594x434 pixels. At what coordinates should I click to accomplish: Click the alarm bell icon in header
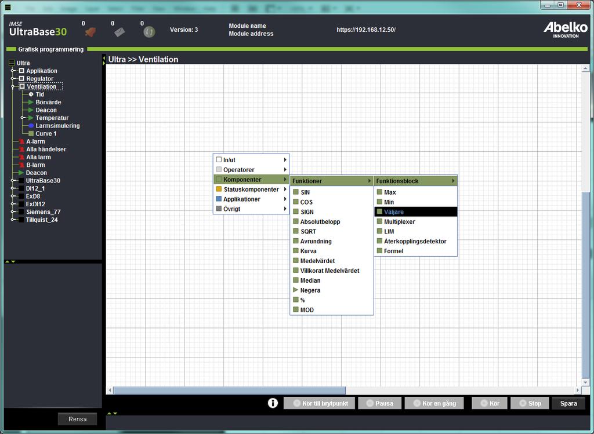(90, 32)
